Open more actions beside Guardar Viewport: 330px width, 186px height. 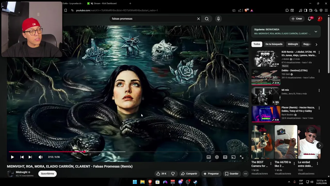click(x=245, y=174)
